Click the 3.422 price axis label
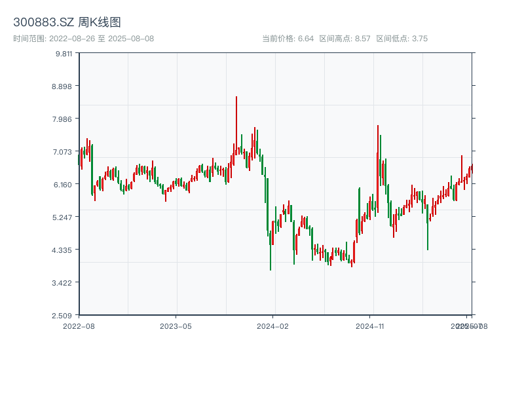This screenshot has width=524, height=393. (x=64, y=283)
